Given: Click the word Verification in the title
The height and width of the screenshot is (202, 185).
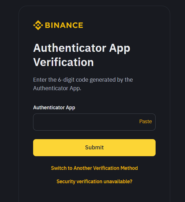Looking at the screenshot, I should 63,62.
